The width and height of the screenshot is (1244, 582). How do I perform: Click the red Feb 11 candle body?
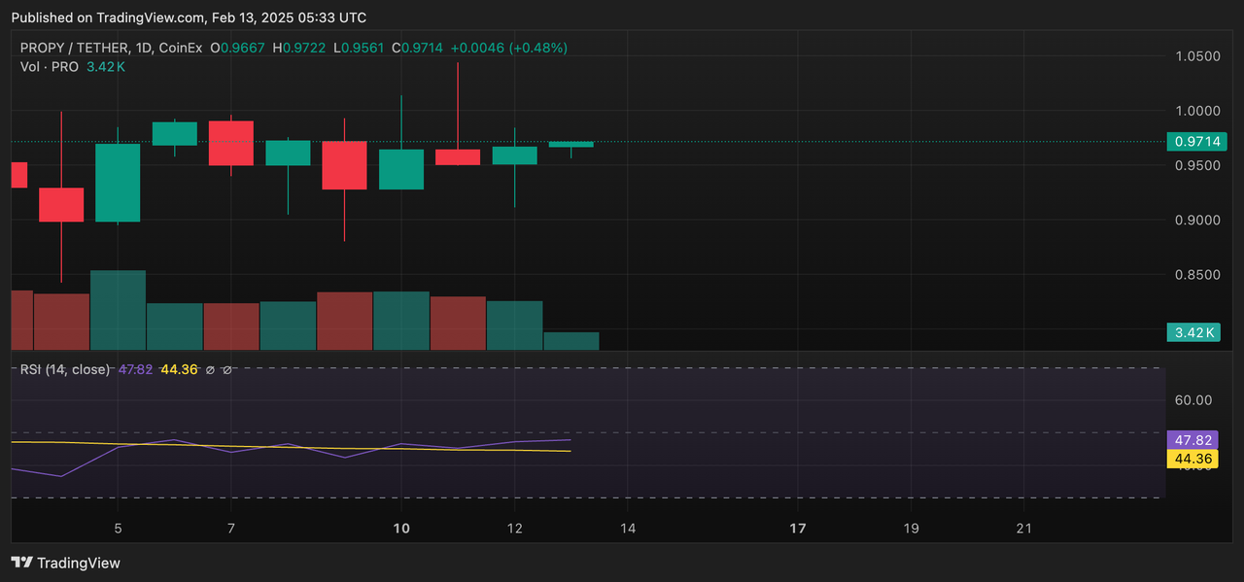pyautogui.click(x=458, y=156)
